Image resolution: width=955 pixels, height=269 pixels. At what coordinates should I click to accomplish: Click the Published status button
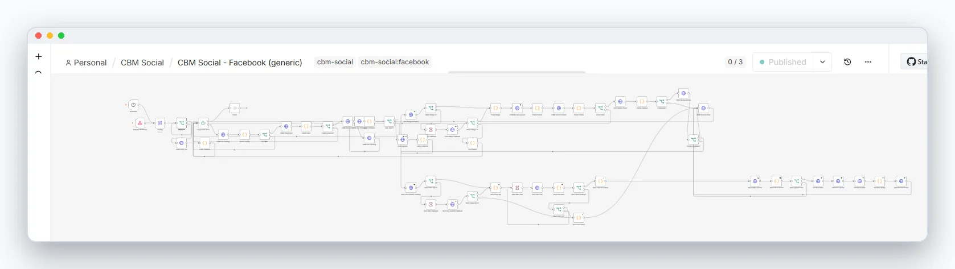[784, 62]
